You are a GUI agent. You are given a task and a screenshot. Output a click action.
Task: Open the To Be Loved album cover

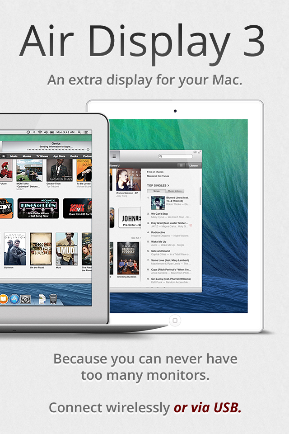84,170
